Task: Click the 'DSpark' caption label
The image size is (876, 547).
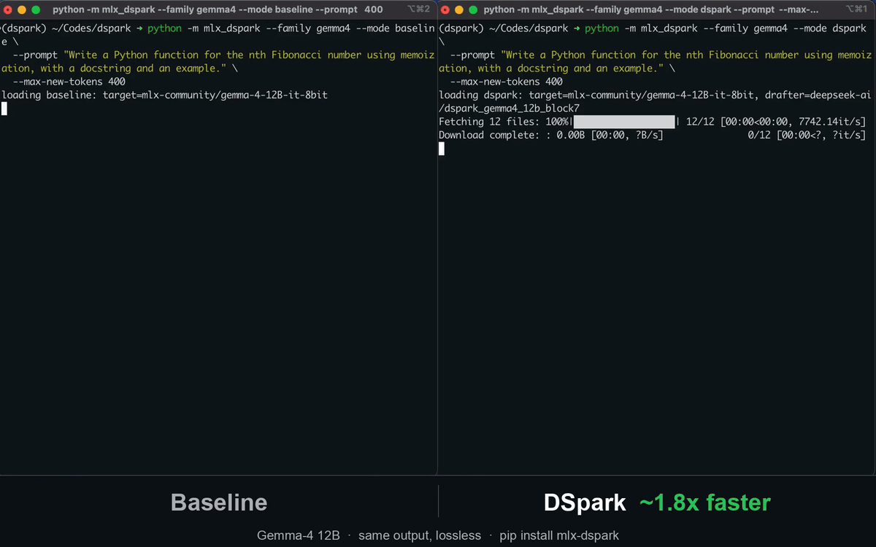Action: pos(584,503)
